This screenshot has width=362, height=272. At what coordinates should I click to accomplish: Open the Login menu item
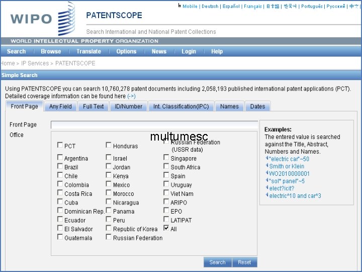click(x=189, y=51)
